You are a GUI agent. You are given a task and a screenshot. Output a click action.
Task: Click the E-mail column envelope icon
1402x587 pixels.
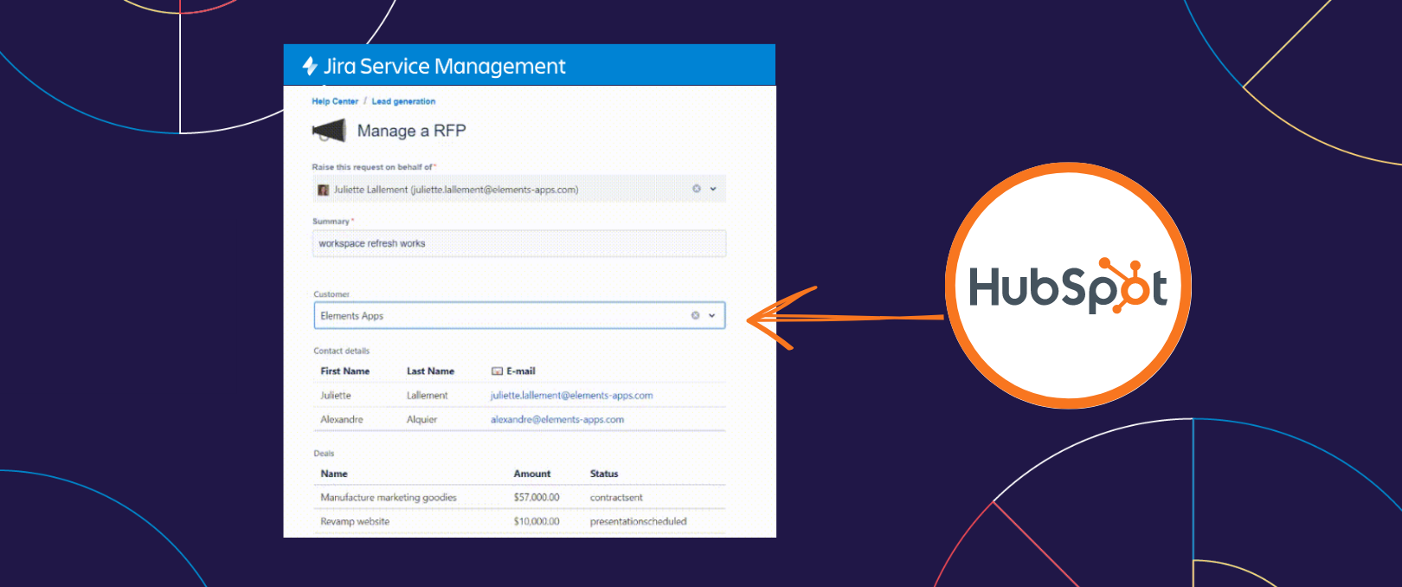tap(497, 371)
